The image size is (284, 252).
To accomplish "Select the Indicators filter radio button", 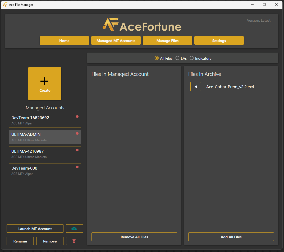I will click(192, 58).
